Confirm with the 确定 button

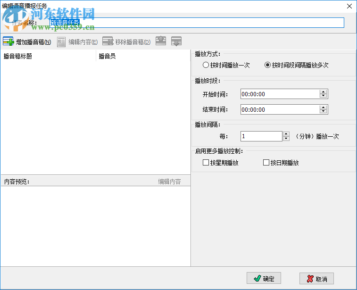tap(264, 278)
